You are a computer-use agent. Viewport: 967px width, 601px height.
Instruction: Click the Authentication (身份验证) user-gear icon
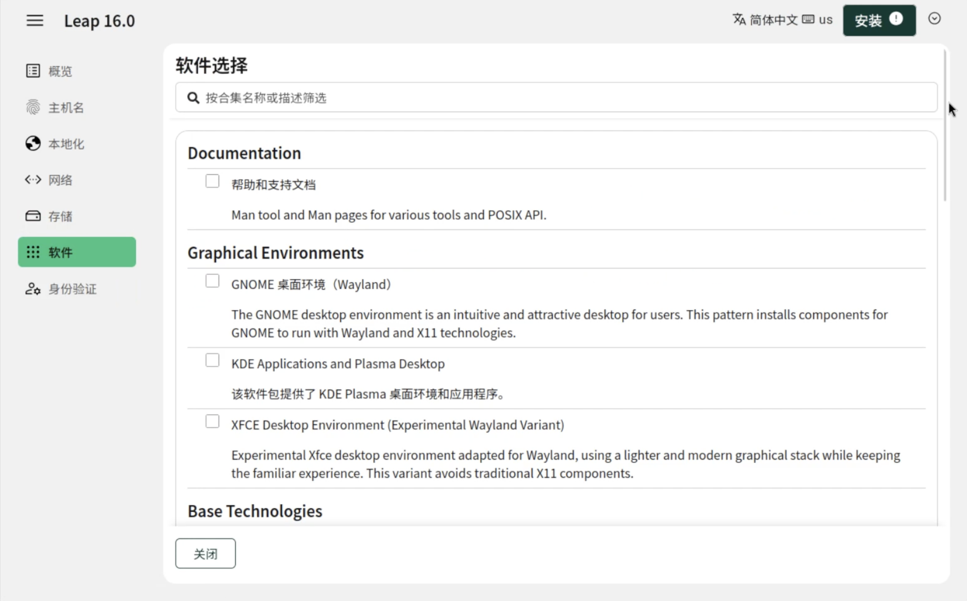[x=33, y=289]
